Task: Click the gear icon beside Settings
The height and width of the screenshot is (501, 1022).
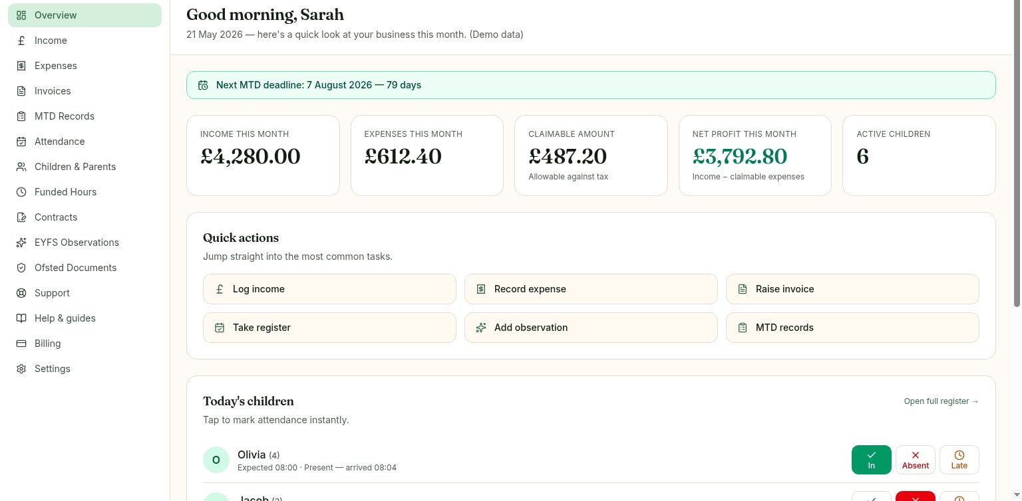Action: (x=21, y=369)
